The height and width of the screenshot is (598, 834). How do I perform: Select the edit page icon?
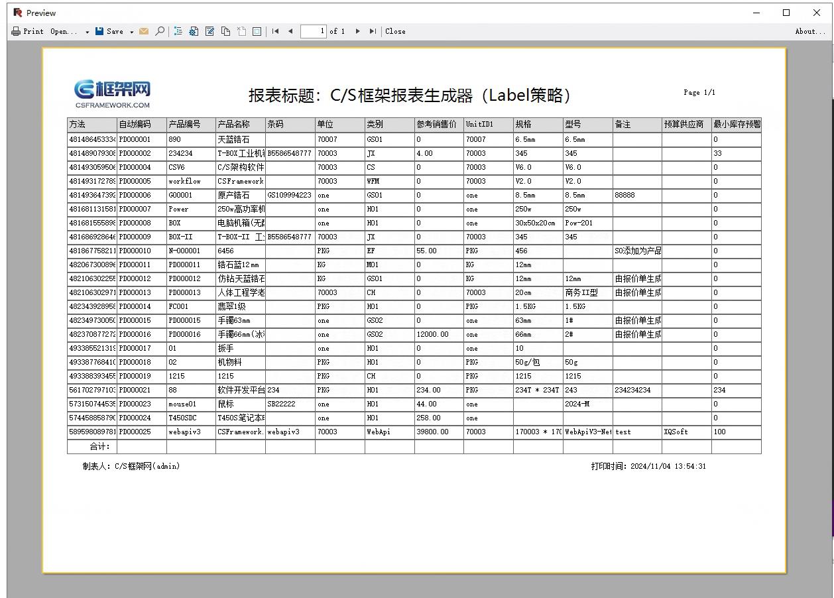(209, 31)
